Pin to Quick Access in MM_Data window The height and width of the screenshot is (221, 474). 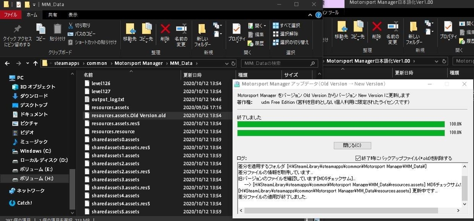[x=17, y=36]
